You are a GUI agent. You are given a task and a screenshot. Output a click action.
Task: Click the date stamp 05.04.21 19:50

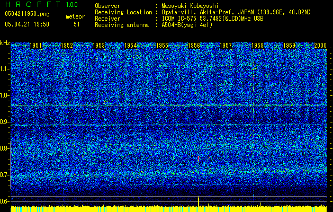click(27, 24)
